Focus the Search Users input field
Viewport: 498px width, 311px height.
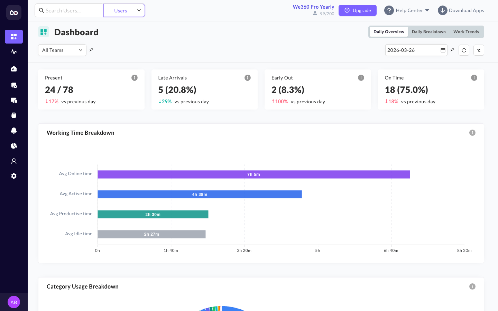[69, 10]
